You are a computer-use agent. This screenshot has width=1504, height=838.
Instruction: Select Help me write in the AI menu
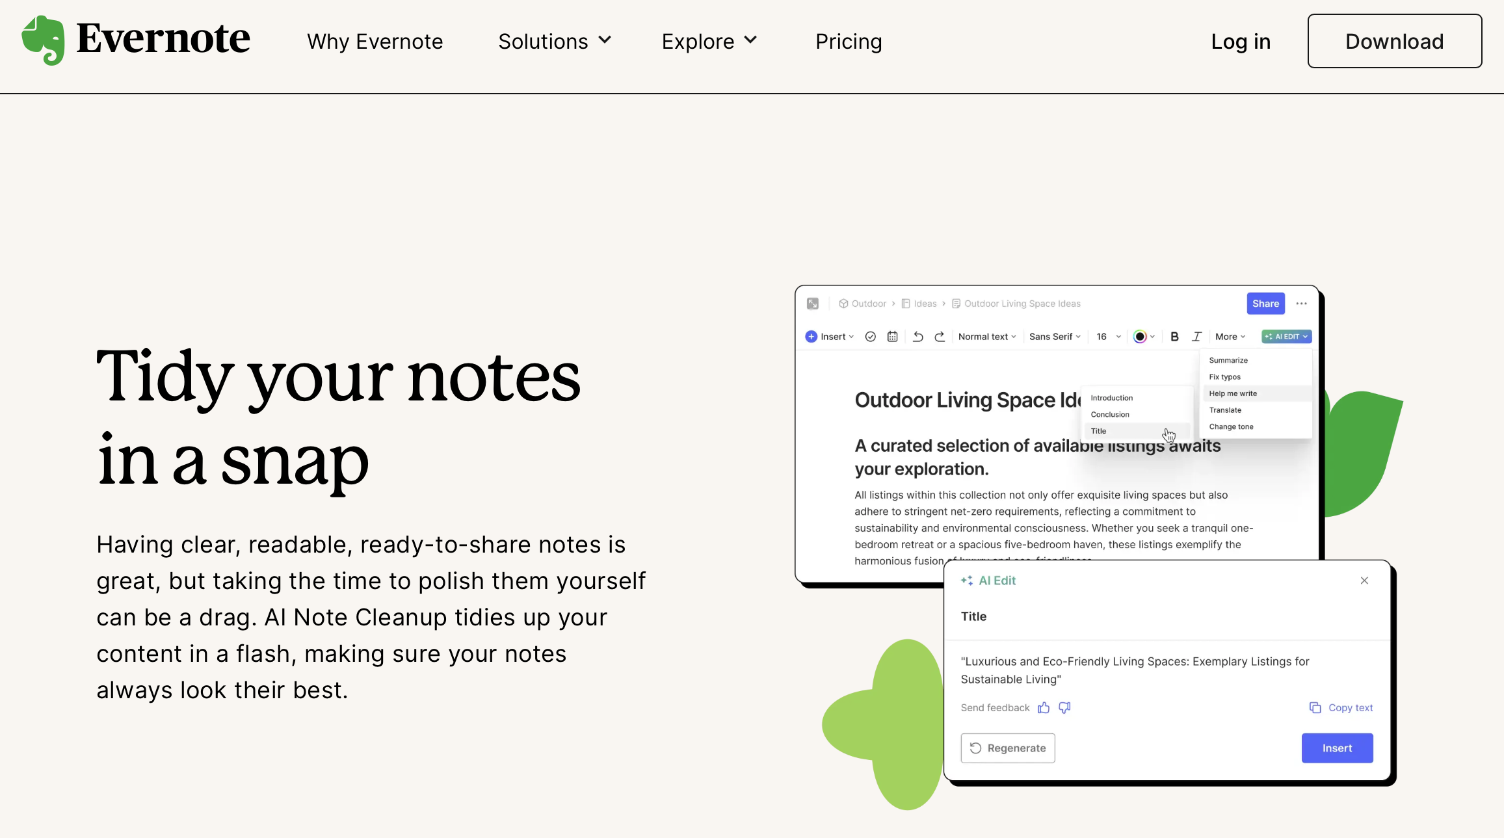1256,393
